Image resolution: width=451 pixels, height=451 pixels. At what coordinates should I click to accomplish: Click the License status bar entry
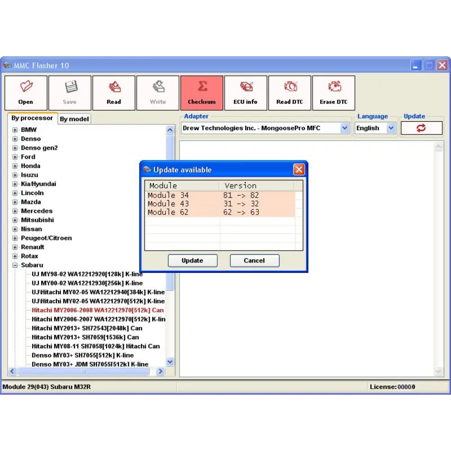392,387
